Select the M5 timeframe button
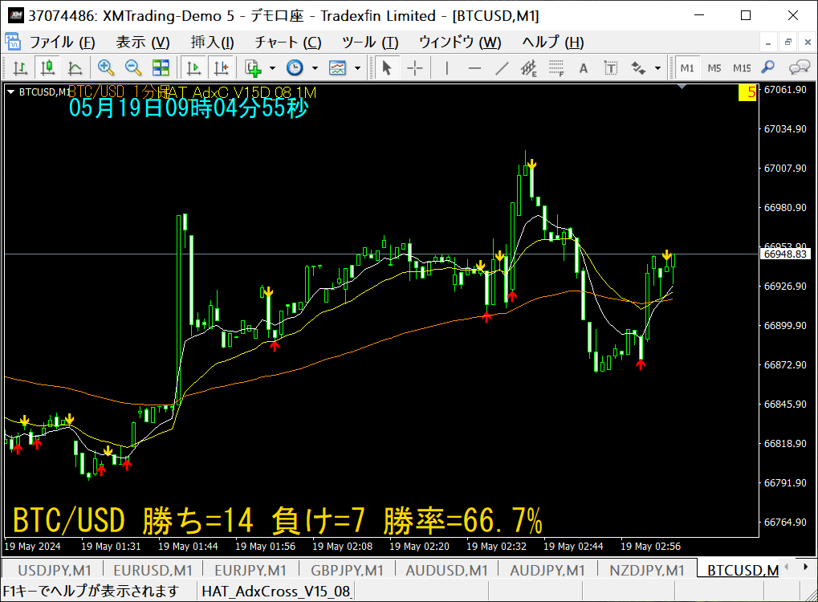 point(714,67)
